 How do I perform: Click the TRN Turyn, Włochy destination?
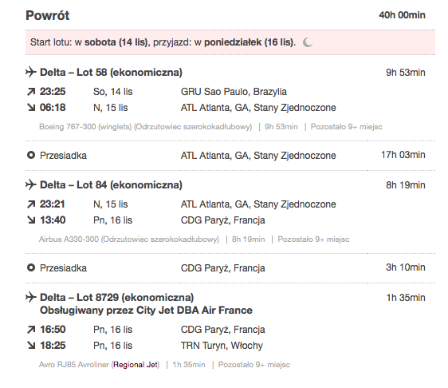click(x=222, y=346)
